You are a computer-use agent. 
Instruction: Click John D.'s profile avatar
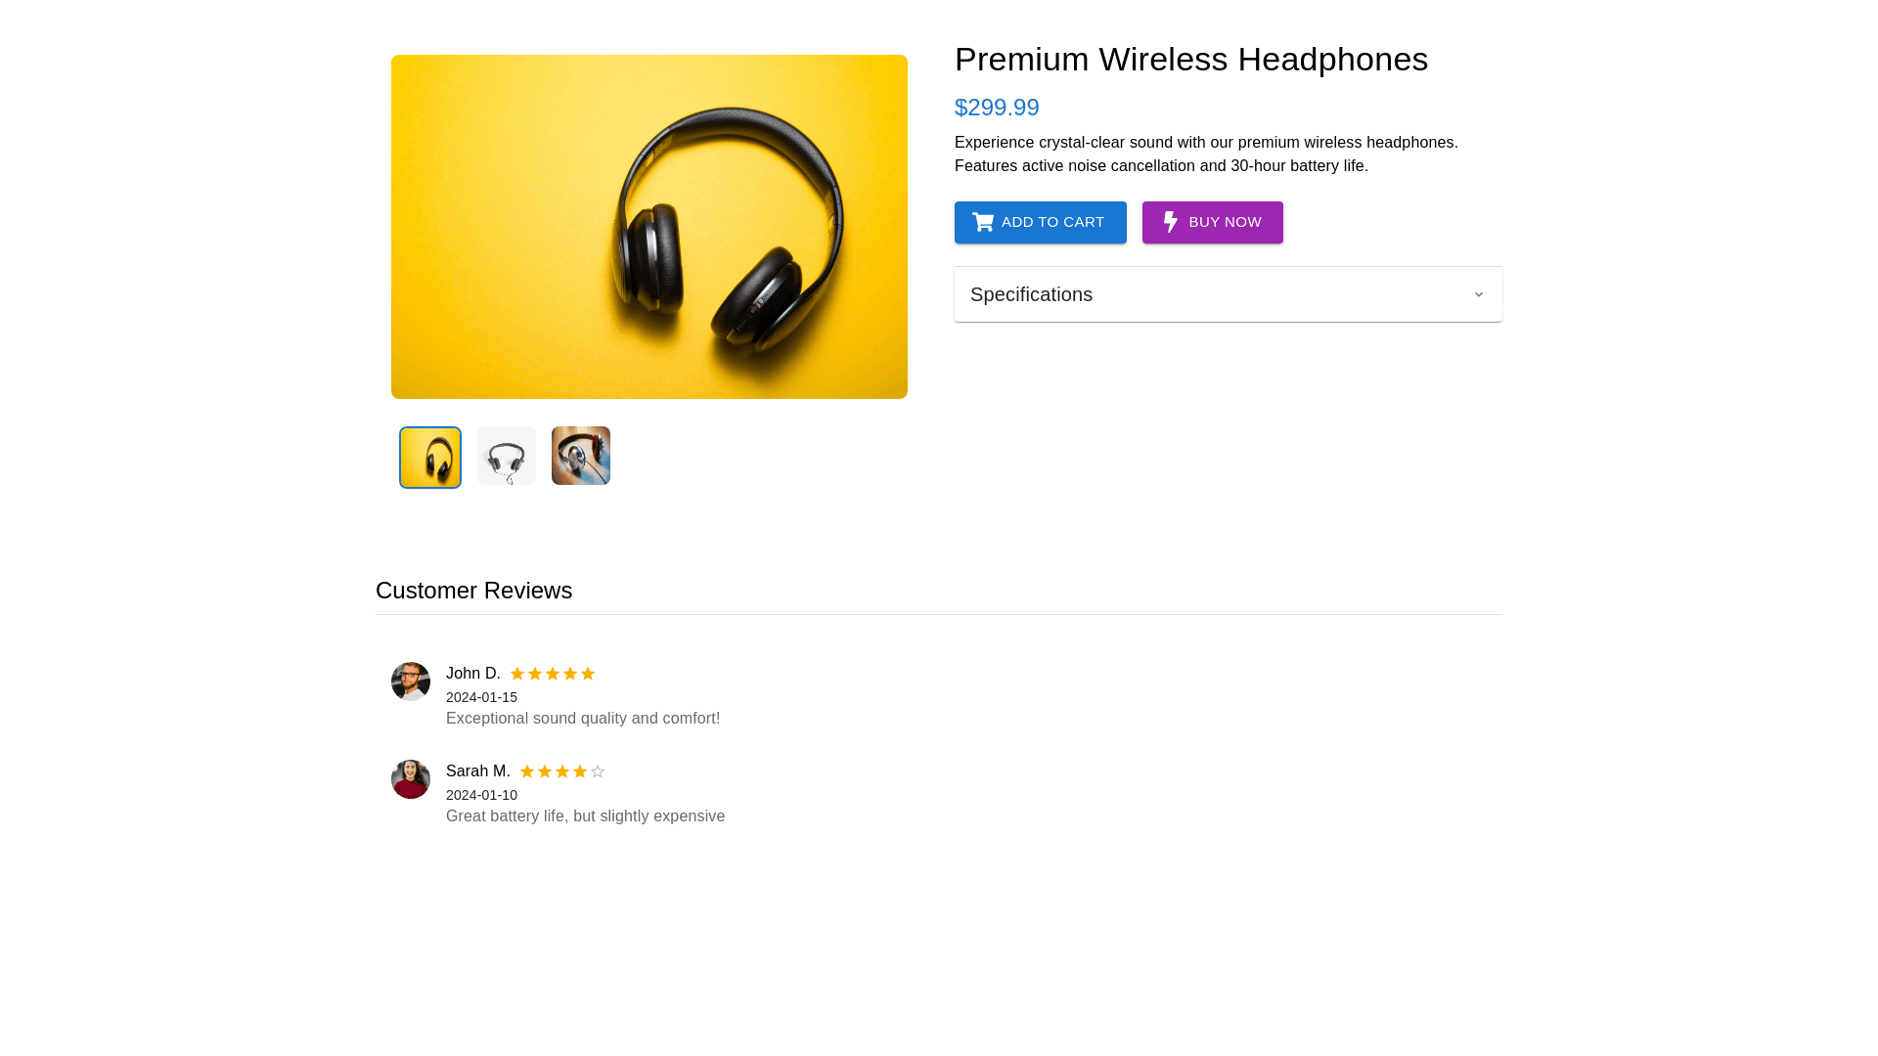click(411, 682)
